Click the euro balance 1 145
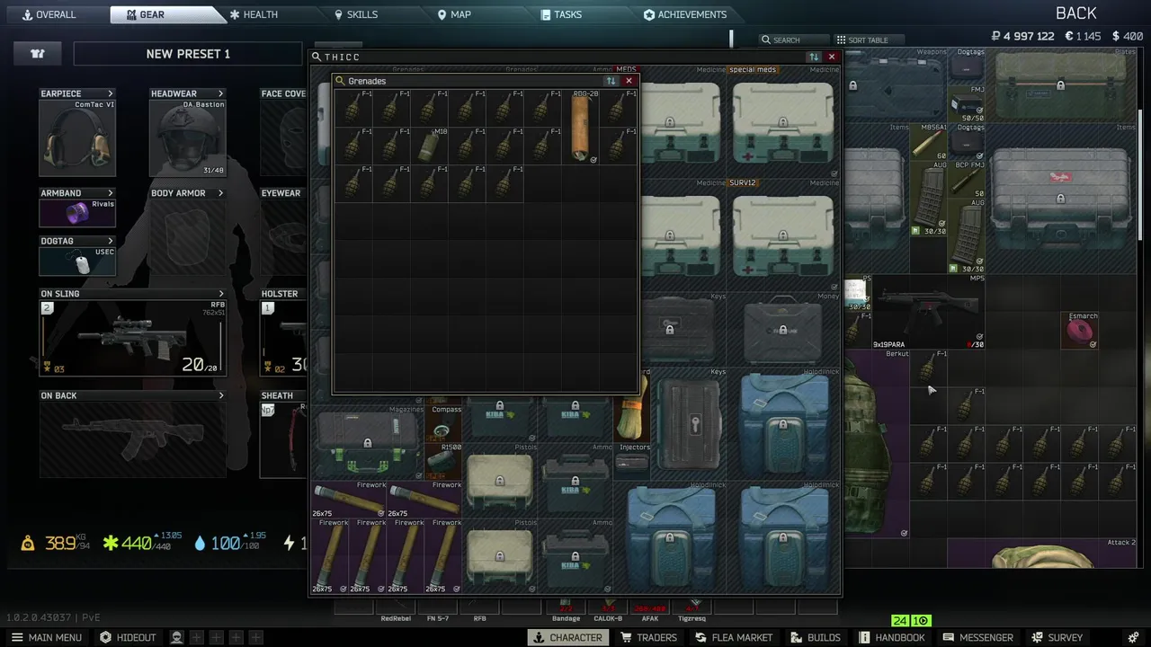Screen dimensions: 1151x647 [1083, 37]
